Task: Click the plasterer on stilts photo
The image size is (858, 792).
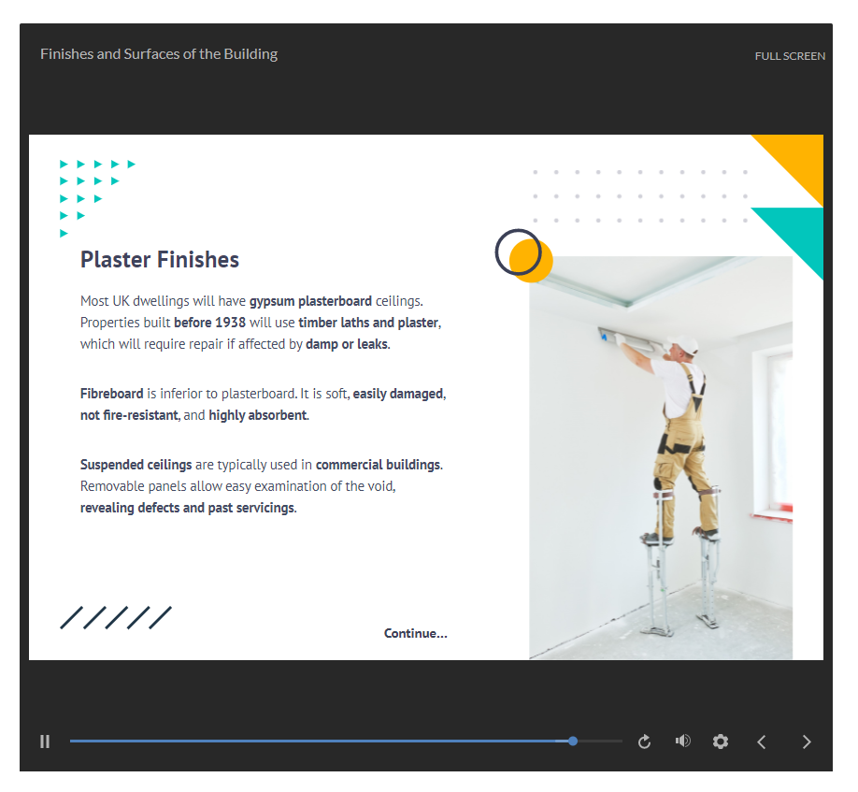Action: [661, 457]
